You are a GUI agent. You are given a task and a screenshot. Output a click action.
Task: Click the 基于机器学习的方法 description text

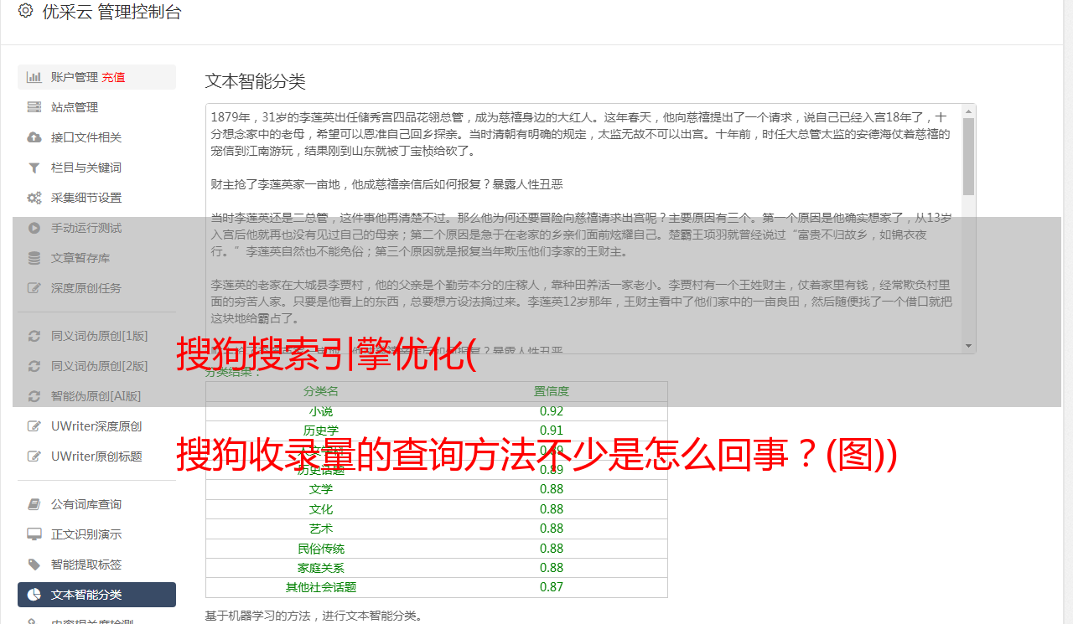[x=314, y=616]
